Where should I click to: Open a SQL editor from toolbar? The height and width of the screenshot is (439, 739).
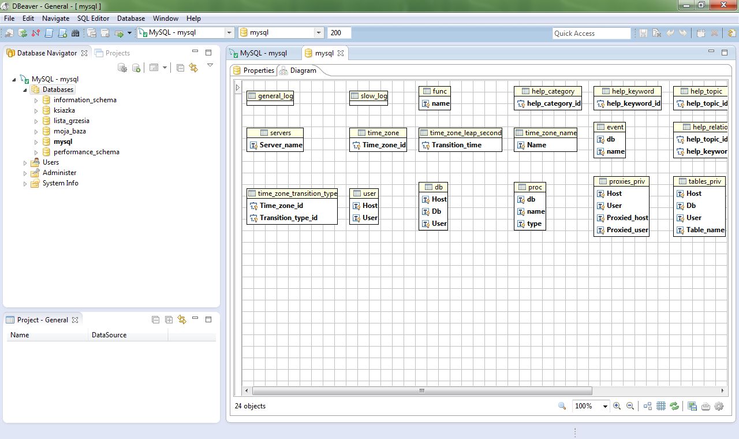[x=50, y=33]
